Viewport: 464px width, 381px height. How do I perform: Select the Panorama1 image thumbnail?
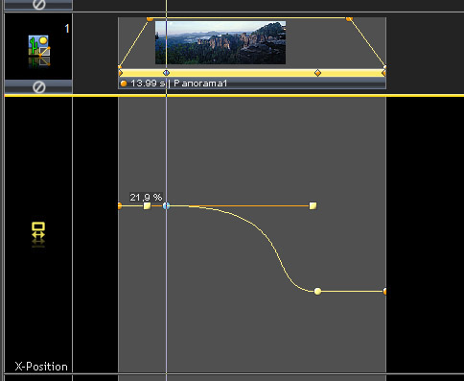(x=220, y=42)
